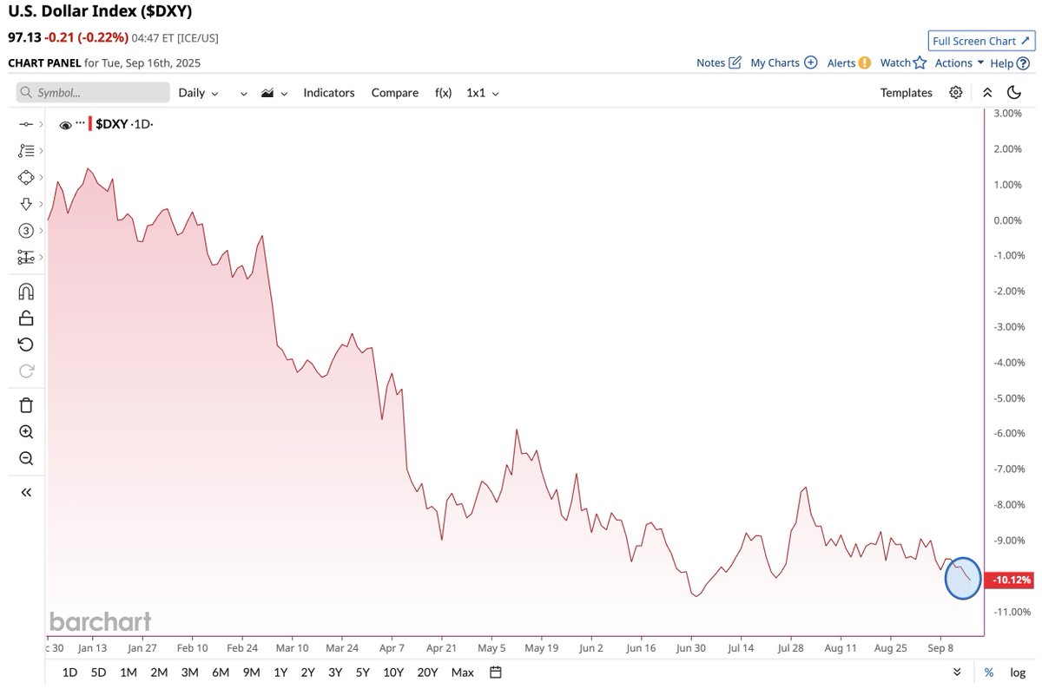Viewport: 1042px width, 689px height.
Task: Zoom out with the minus magnifier
Action: point(26,458)
